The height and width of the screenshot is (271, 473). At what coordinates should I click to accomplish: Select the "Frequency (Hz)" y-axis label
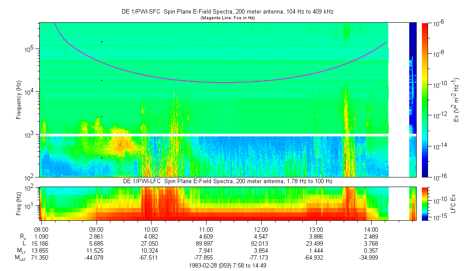pos(19,100)
